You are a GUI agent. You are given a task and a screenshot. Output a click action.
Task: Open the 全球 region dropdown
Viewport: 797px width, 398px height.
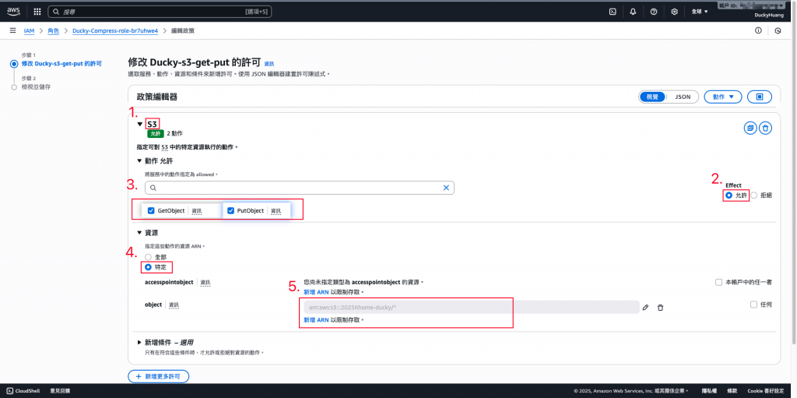(700, 11)
